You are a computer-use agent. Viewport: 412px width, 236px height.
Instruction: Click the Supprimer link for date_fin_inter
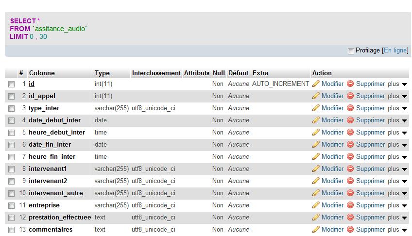coord(371,144)
